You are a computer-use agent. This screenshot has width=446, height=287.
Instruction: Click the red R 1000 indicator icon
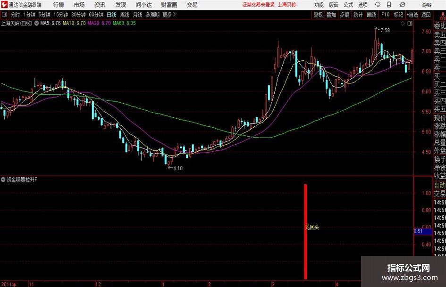(443, 16)
